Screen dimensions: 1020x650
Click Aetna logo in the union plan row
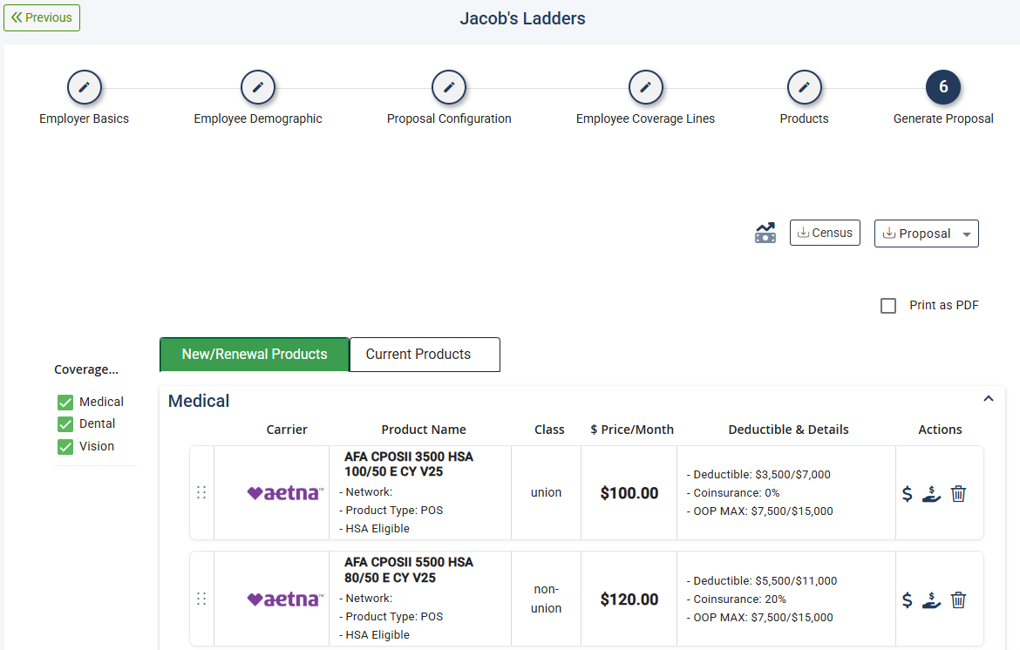pos(285,493)
